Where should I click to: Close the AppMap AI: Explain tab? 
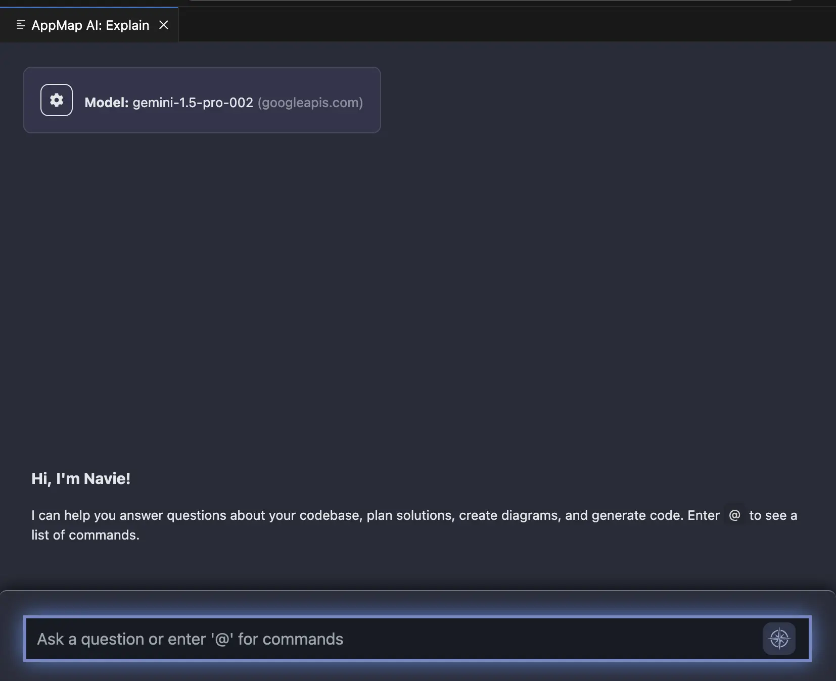click(164, 25)
